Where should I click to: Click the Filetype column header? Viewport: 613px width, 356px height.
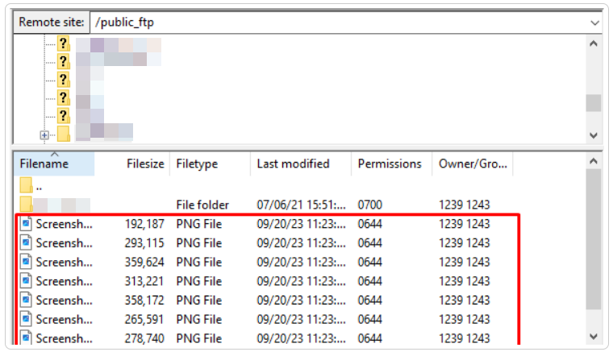coord(197,164)
